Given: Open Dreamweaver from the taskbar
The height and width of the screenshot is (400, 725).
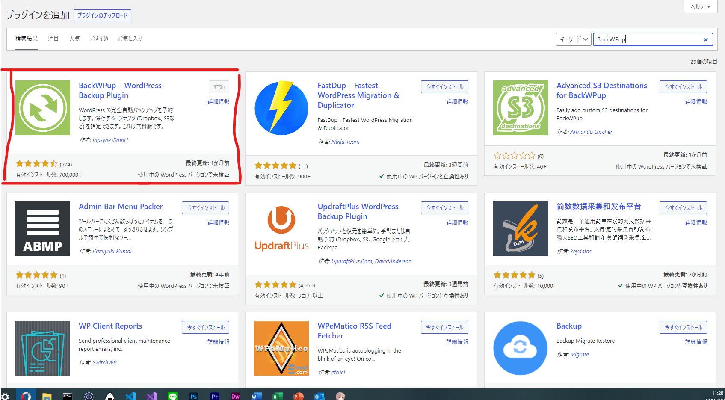Looking at the screenshot, I should (236, 396).
